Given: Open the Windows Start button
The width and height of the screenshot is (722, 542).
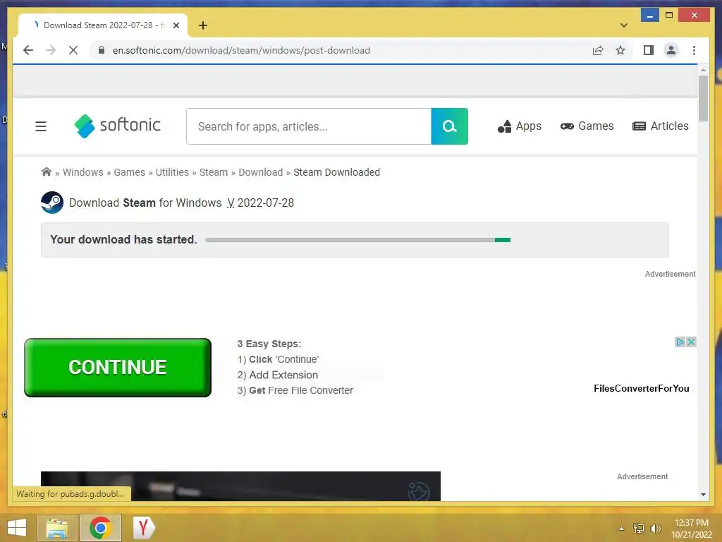Looking at the screenshot, I should 17,528.
